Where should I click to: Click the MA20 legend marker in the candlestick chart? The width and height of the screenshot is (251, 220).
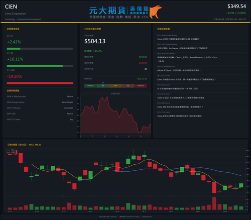9,152
